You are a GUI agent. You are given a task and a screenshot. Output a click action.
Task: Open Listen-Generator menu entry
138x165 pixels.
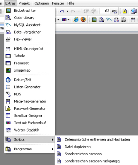(x=30, y=87)
